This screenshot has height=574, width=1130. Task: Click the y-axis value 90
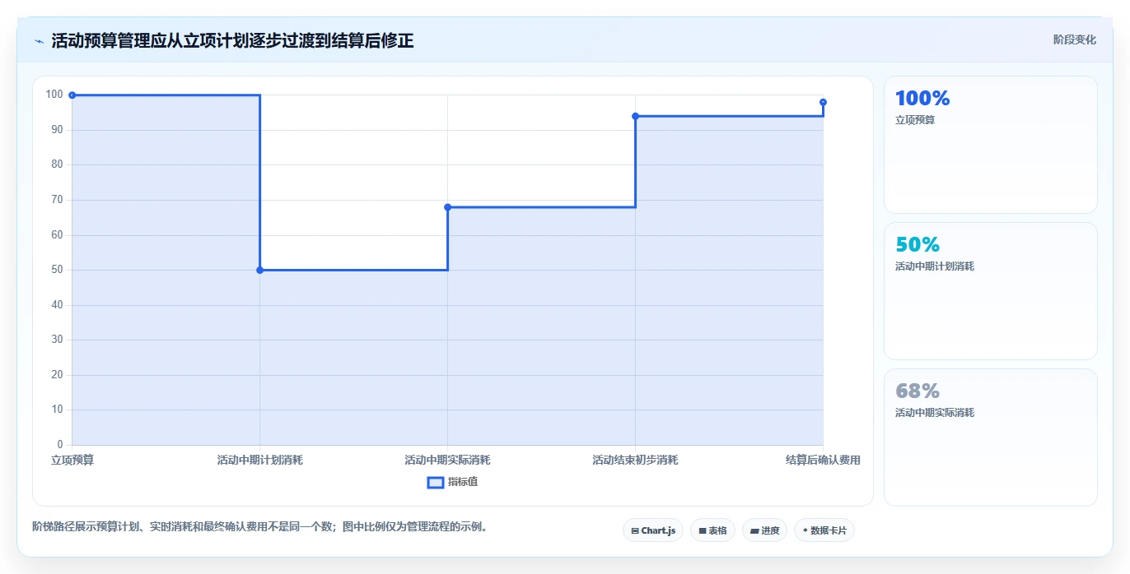tap(57, 130)
